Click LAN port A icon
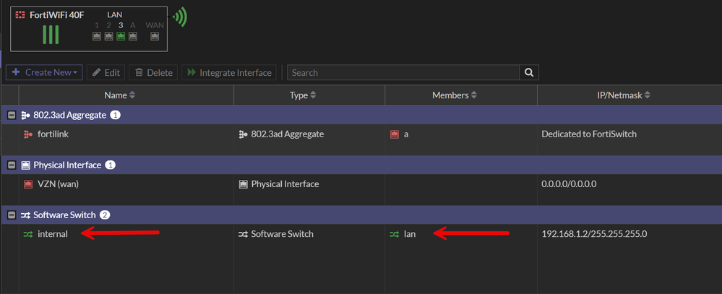The height and width of the screenshot is (294, 722). coord(133,36)
